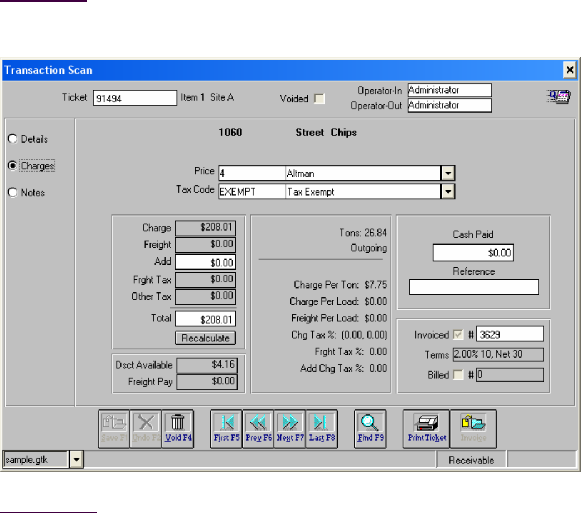581x513 pixels.
Task: Click the Reference text field
Action: point(474,287)
